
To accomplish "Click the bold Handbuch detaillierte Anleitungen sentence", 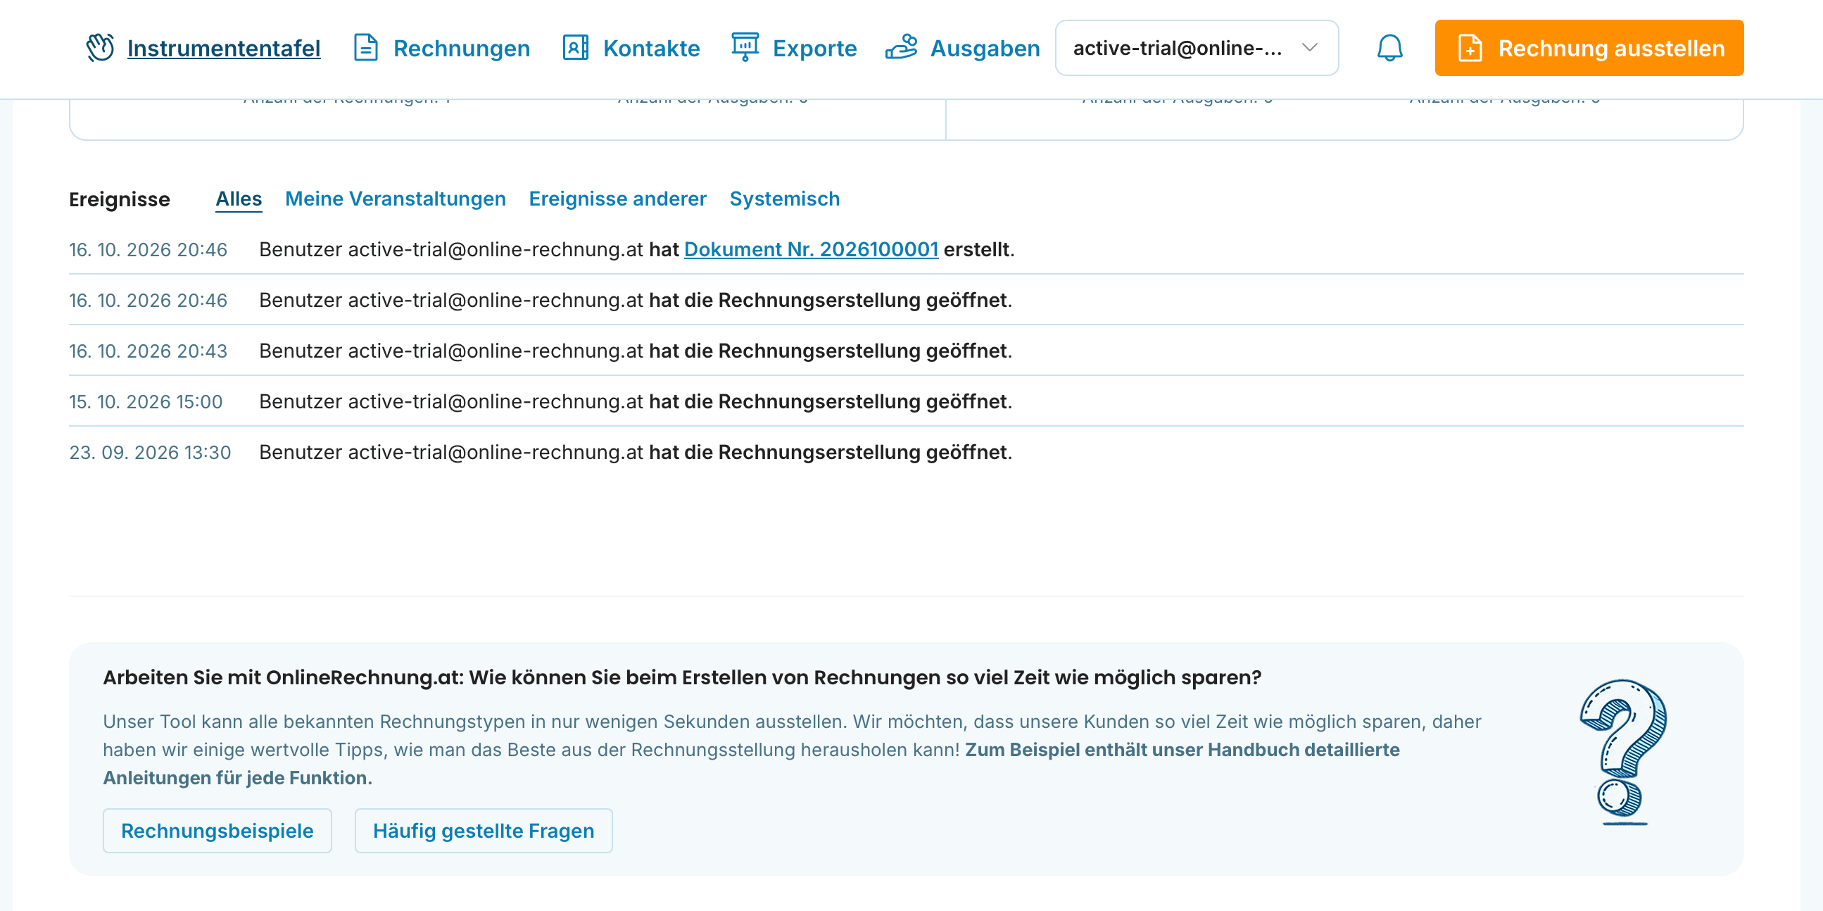I will (751, 764).
